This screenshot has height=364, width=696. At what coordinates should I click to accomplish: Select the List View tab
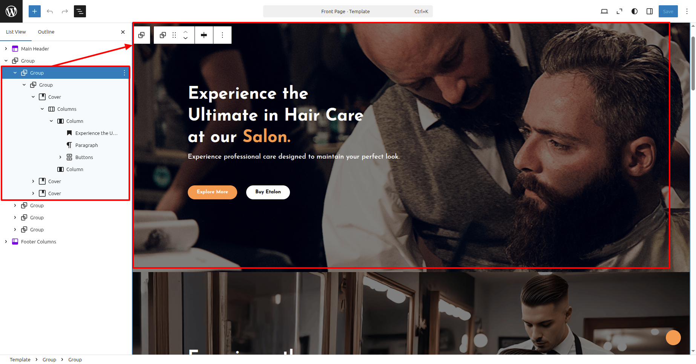pyautogui.click(x=16, y=32)
